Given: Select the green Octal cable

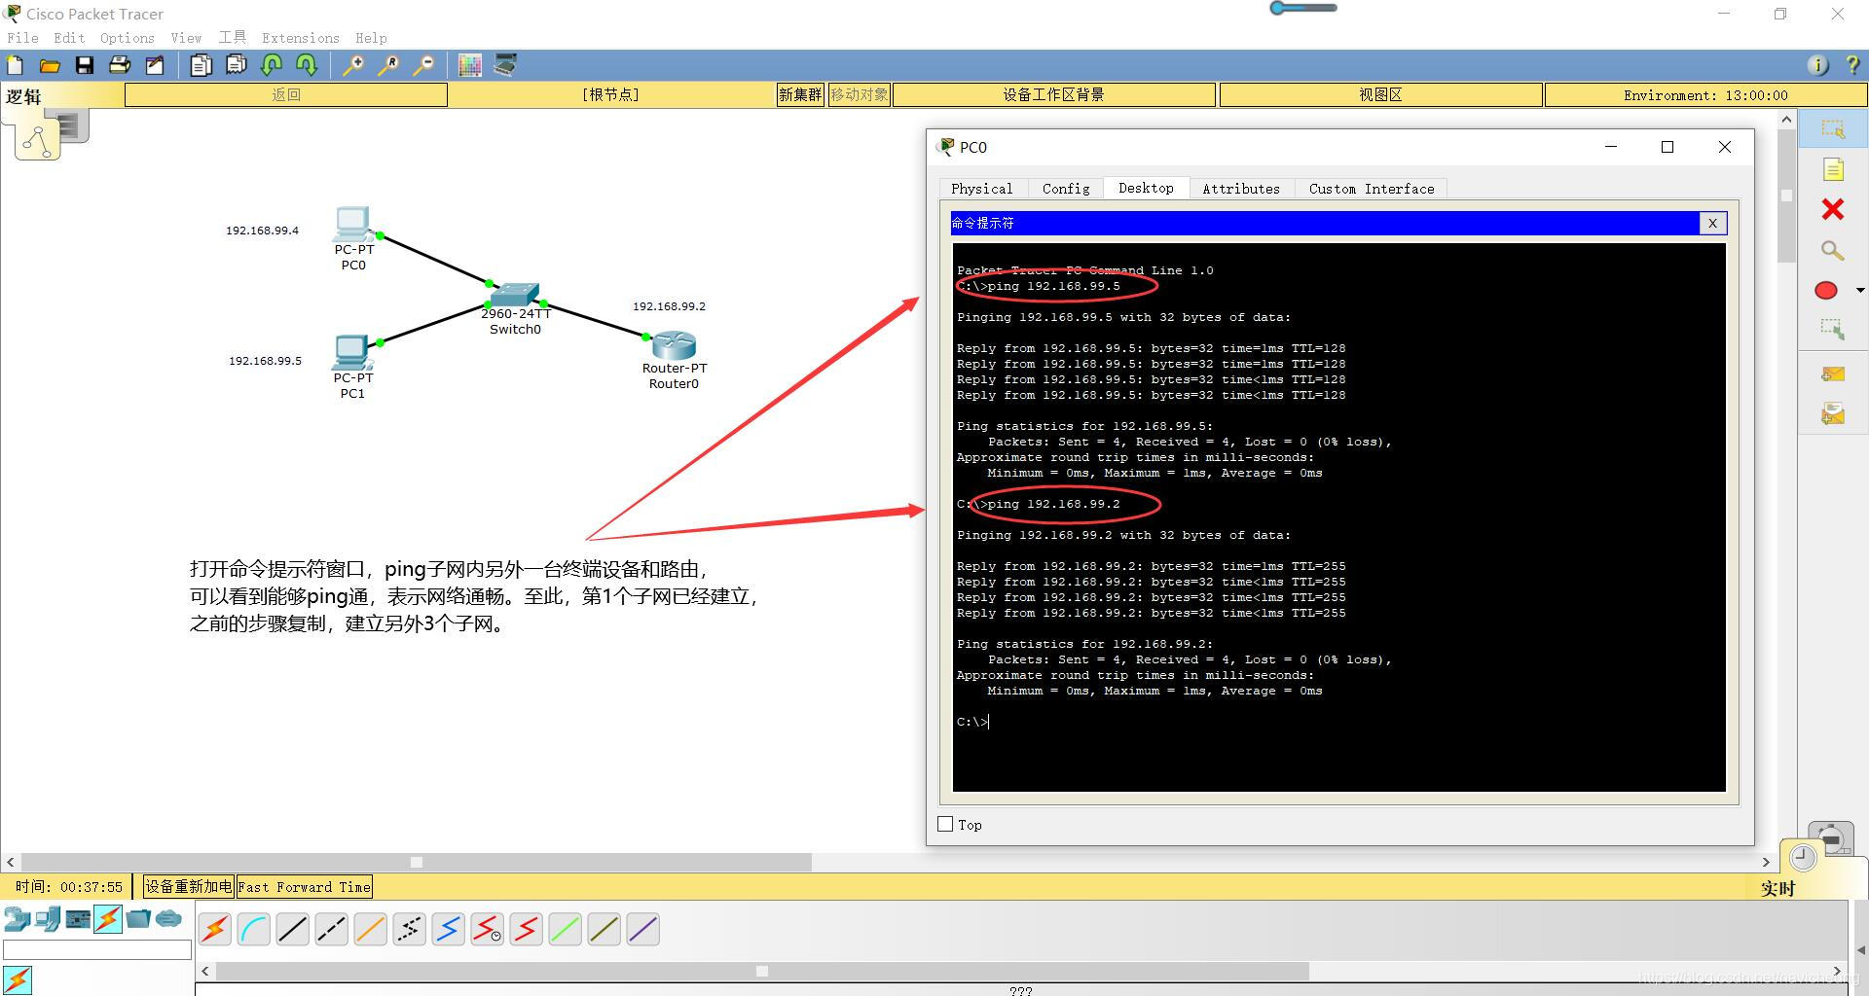Looking at the screenshot, I should coord(566,930).
